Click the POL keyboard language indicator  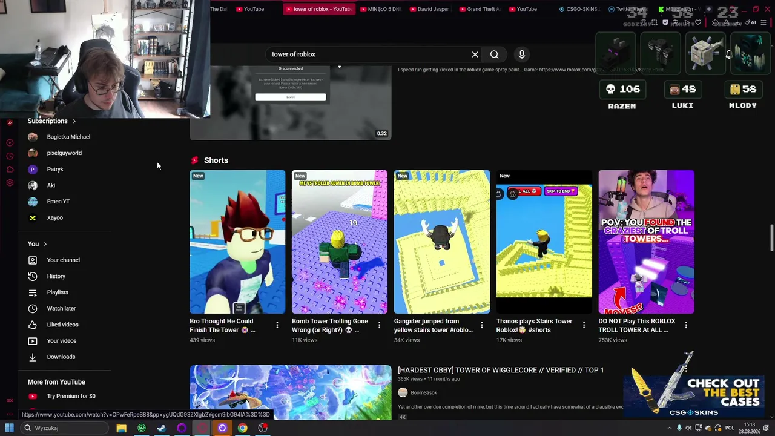[x=730, y=428]
